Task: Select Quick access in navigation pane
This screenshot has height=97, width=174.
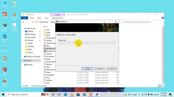Action: click(31, 28)
